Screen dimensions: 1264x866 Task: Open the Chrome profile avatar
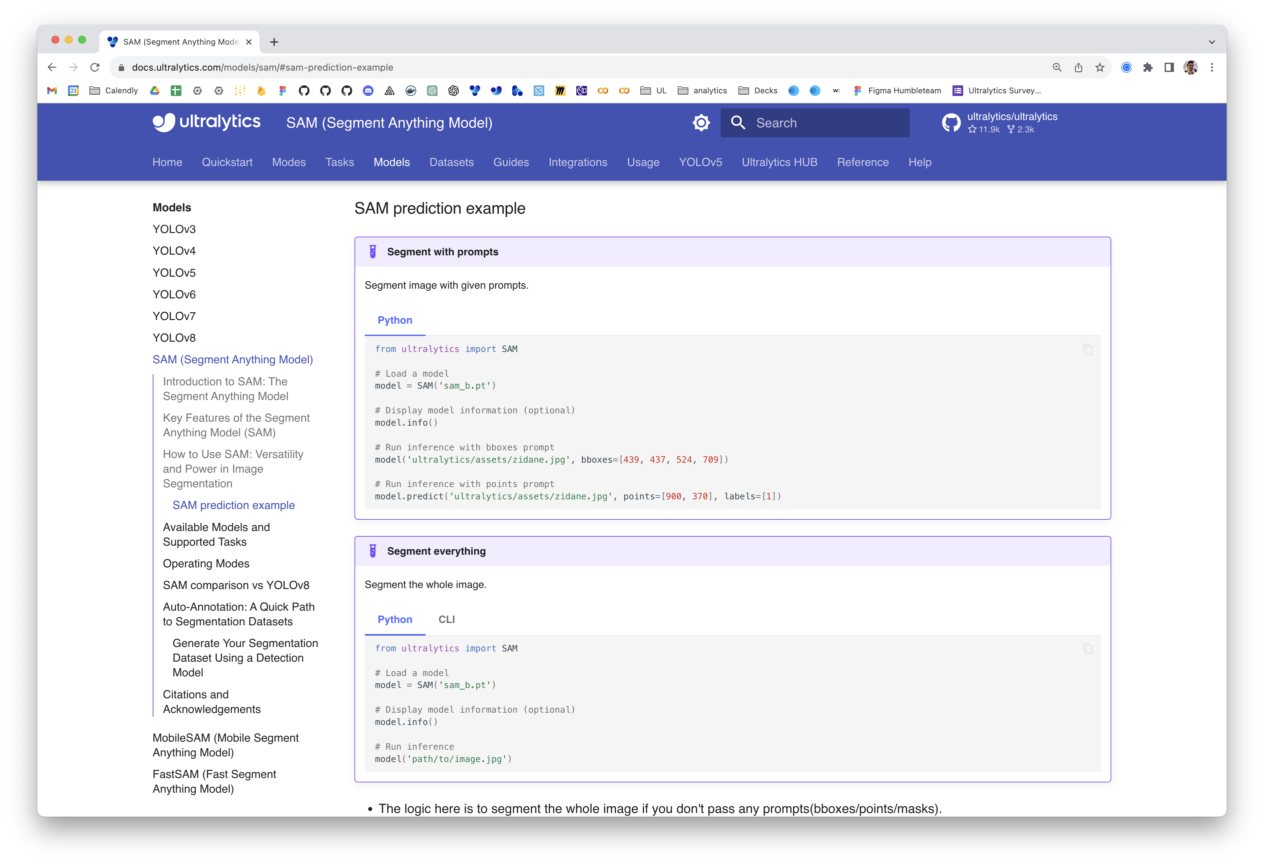[1191, 67]
